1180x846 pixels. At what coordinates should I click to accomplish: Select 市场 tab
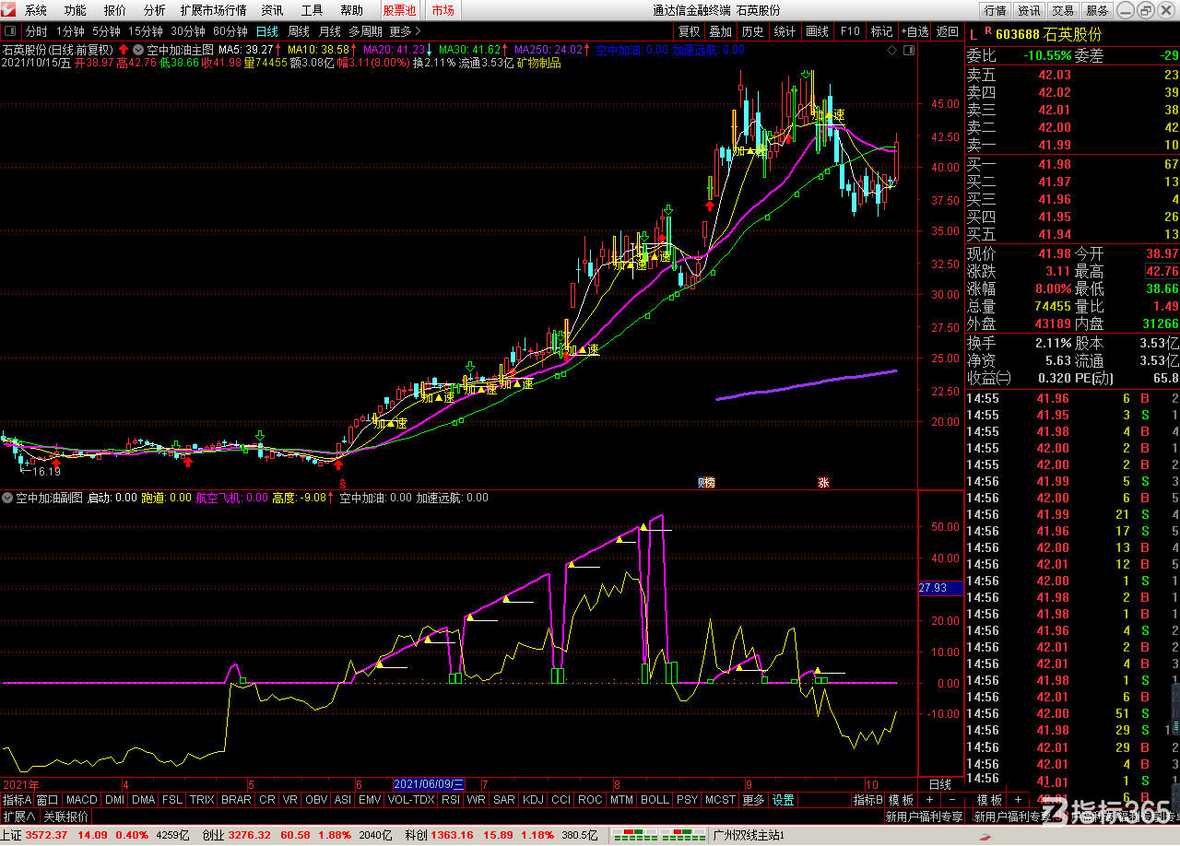442,10
